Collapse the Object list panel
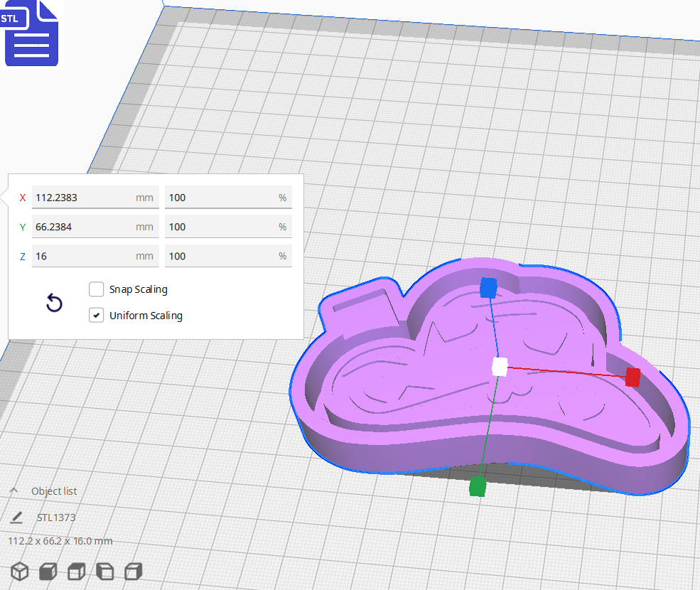The height and width of the screenshot is (590, 700). [16, 490]
